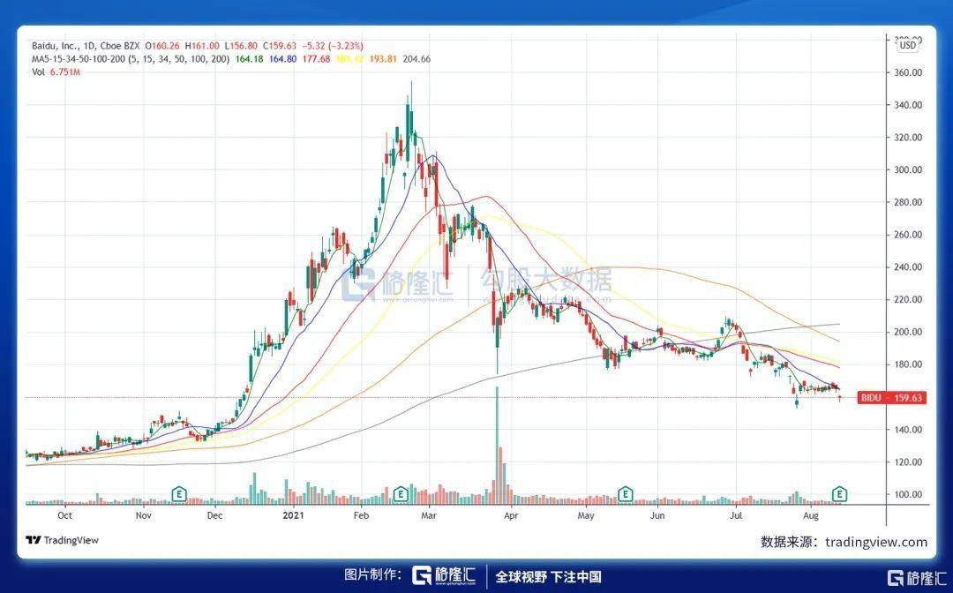Click the Baidu, Inc. symbol title

(x=63, y=46)
